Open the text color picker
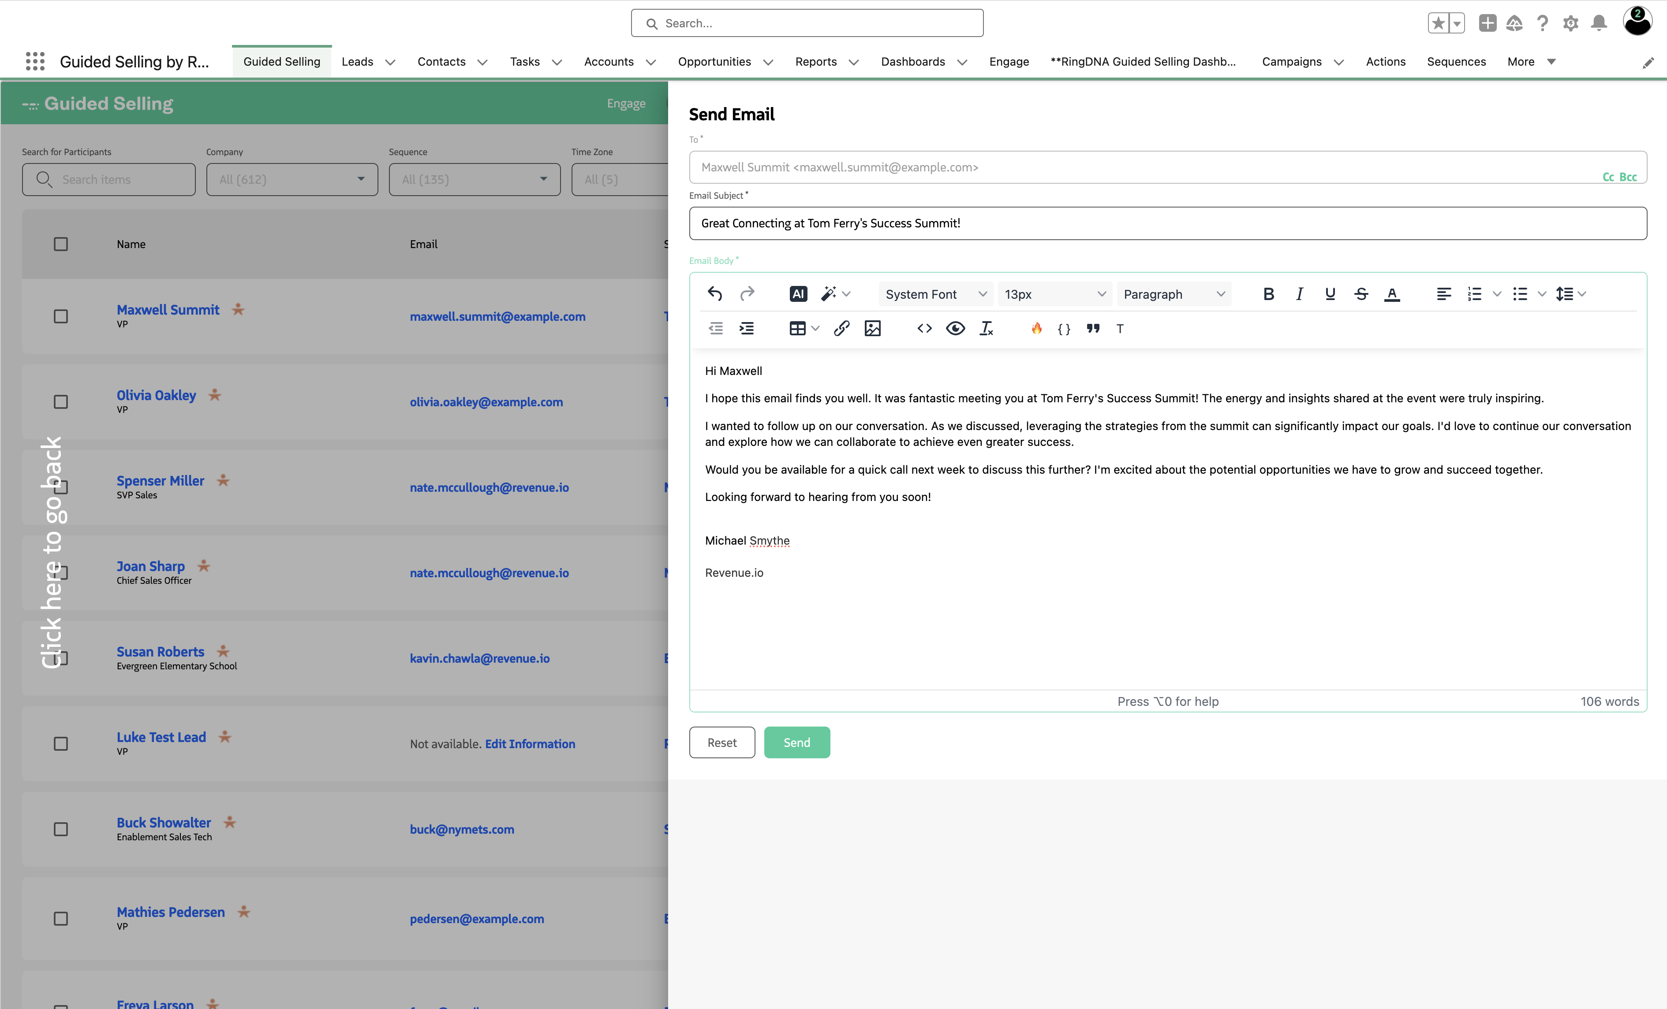This screenshot has height=1009, width=1667. point(1392,294)
